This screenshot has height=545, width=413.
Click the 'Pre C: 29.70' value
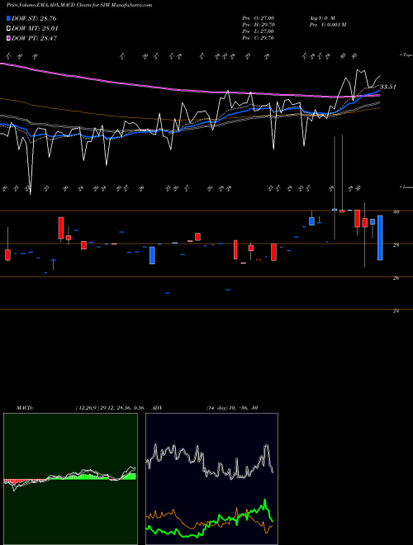(258, 38)
